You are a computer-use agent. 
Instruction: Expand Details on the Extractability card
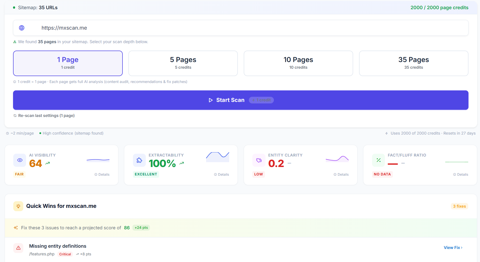pos(221,174)
